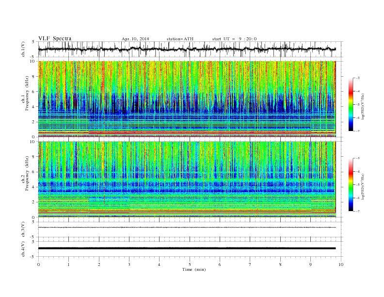Click the thick ch.4 voltage trace
Viewport: 384px width, 297px height.
click(x=187, y=248)
